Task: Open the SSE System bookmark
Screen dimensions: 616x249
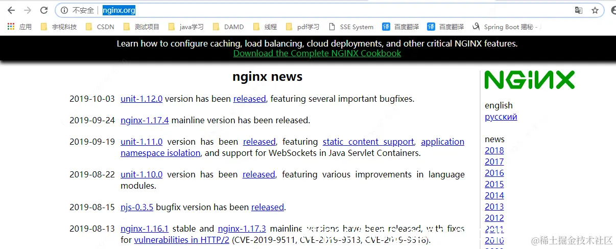Action: pyautogui.click(x=351, y=27)
